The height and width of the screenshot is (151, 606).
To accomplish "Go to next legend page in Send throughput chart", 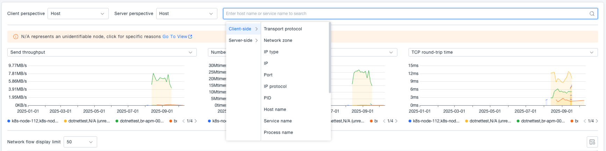I will (x=196, y=121).
